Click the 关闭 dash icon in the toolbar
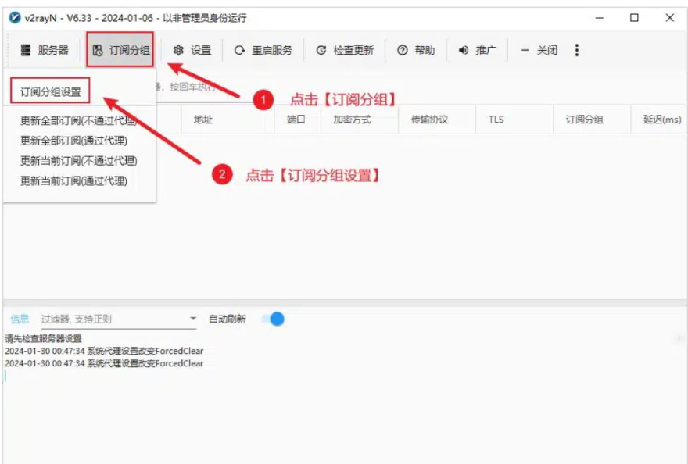Image resolution: width=688 pixels, height=464 pixels. (x=525, y=51)
